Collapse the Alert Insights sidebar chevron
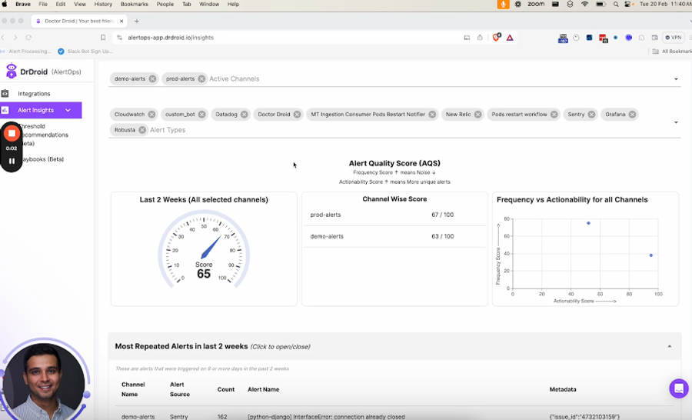The width and height of the screenshot is (692, 420). [68, 110]
